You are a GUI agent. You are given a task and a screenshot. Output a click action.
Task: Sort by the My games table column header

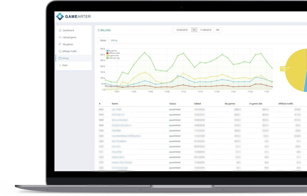pos(230,104)
